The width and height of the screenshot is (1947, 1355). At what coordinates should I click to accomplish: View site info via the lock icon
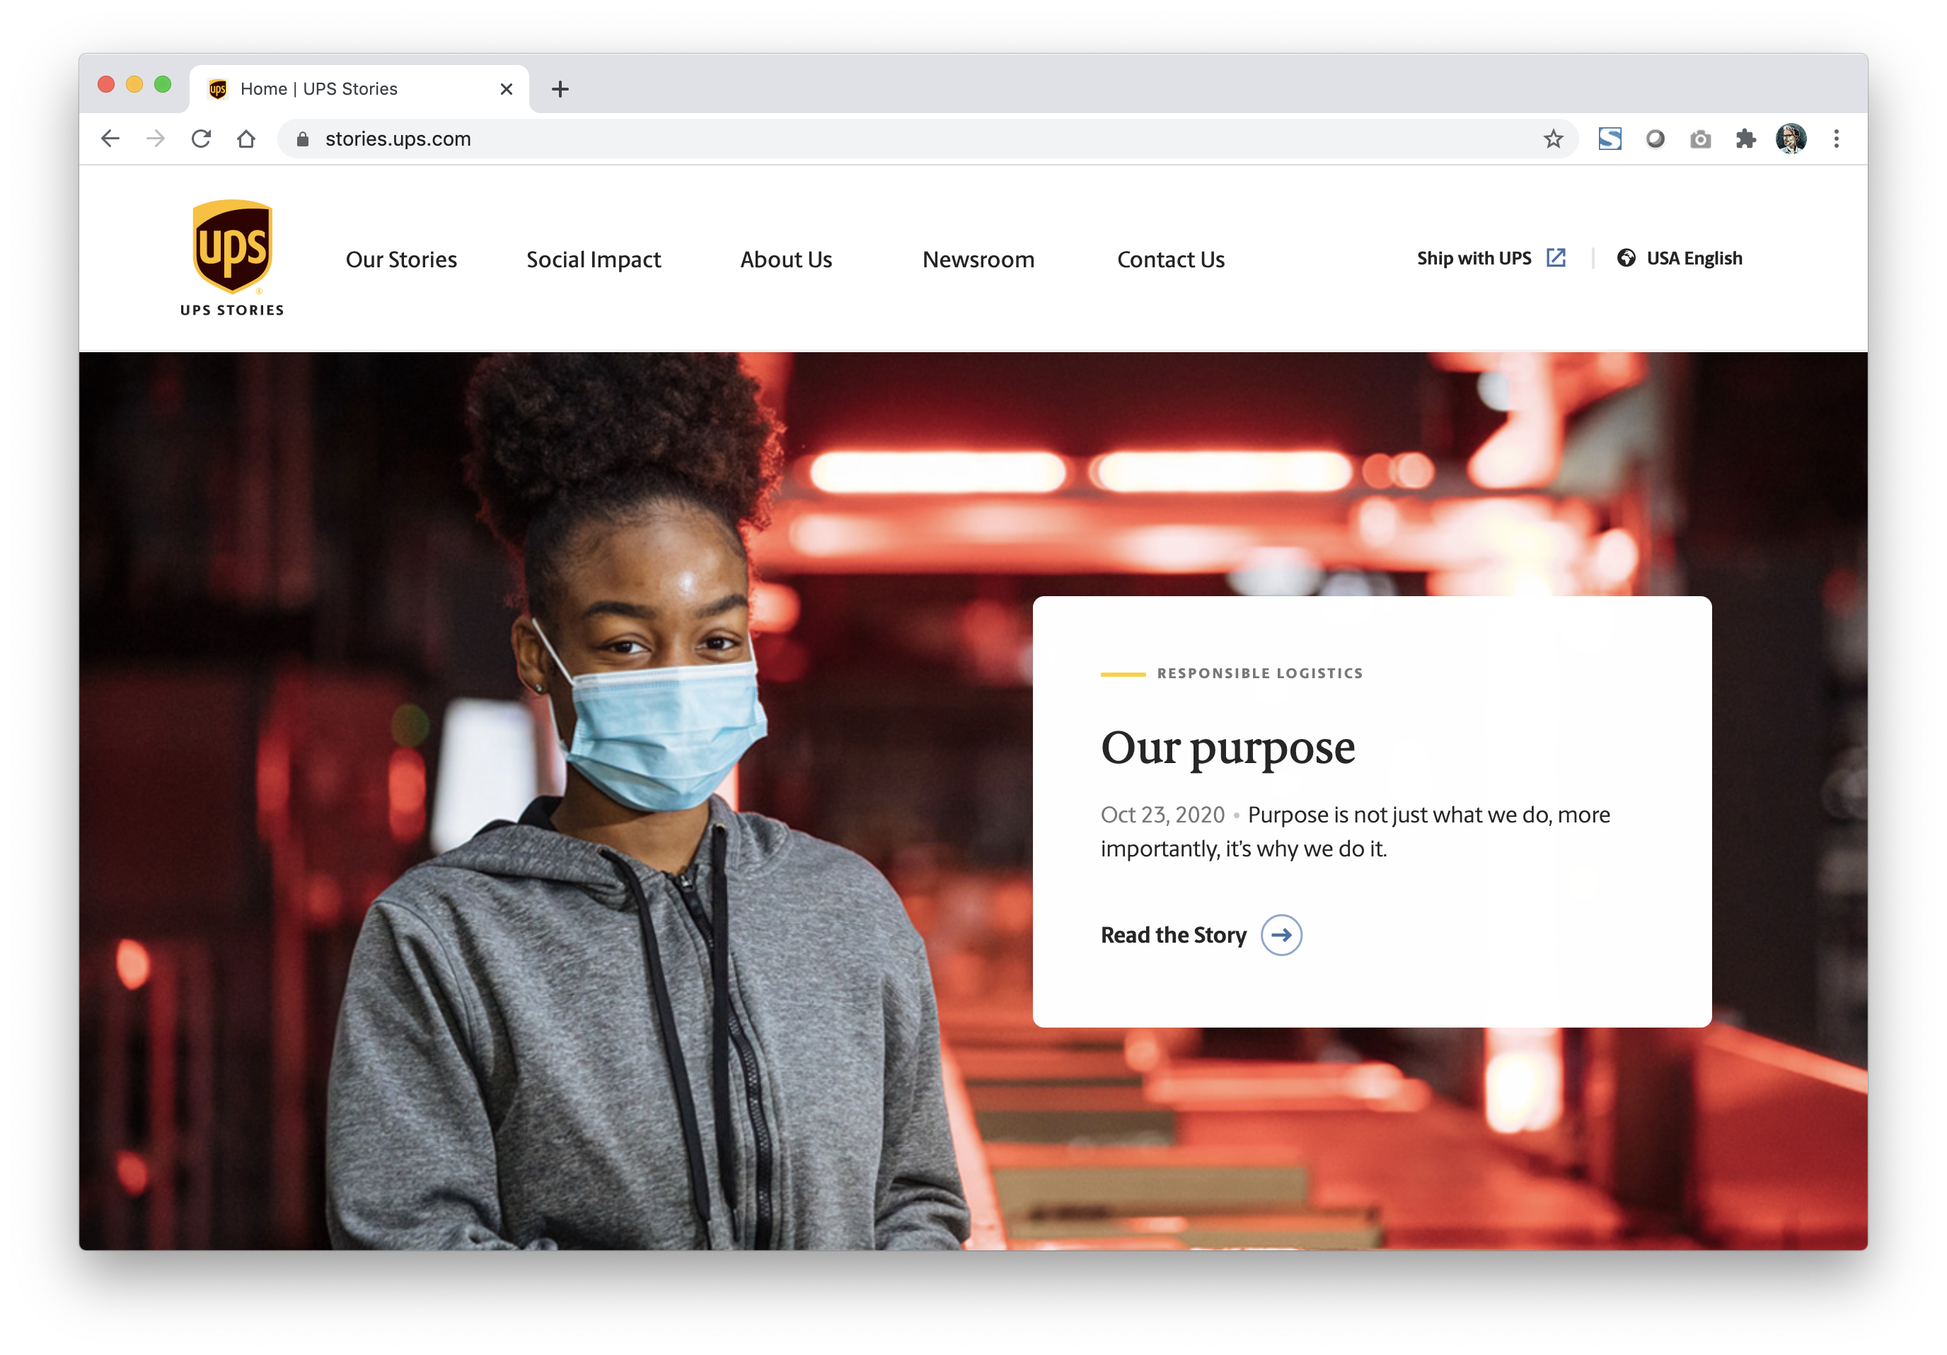(303, 139)
